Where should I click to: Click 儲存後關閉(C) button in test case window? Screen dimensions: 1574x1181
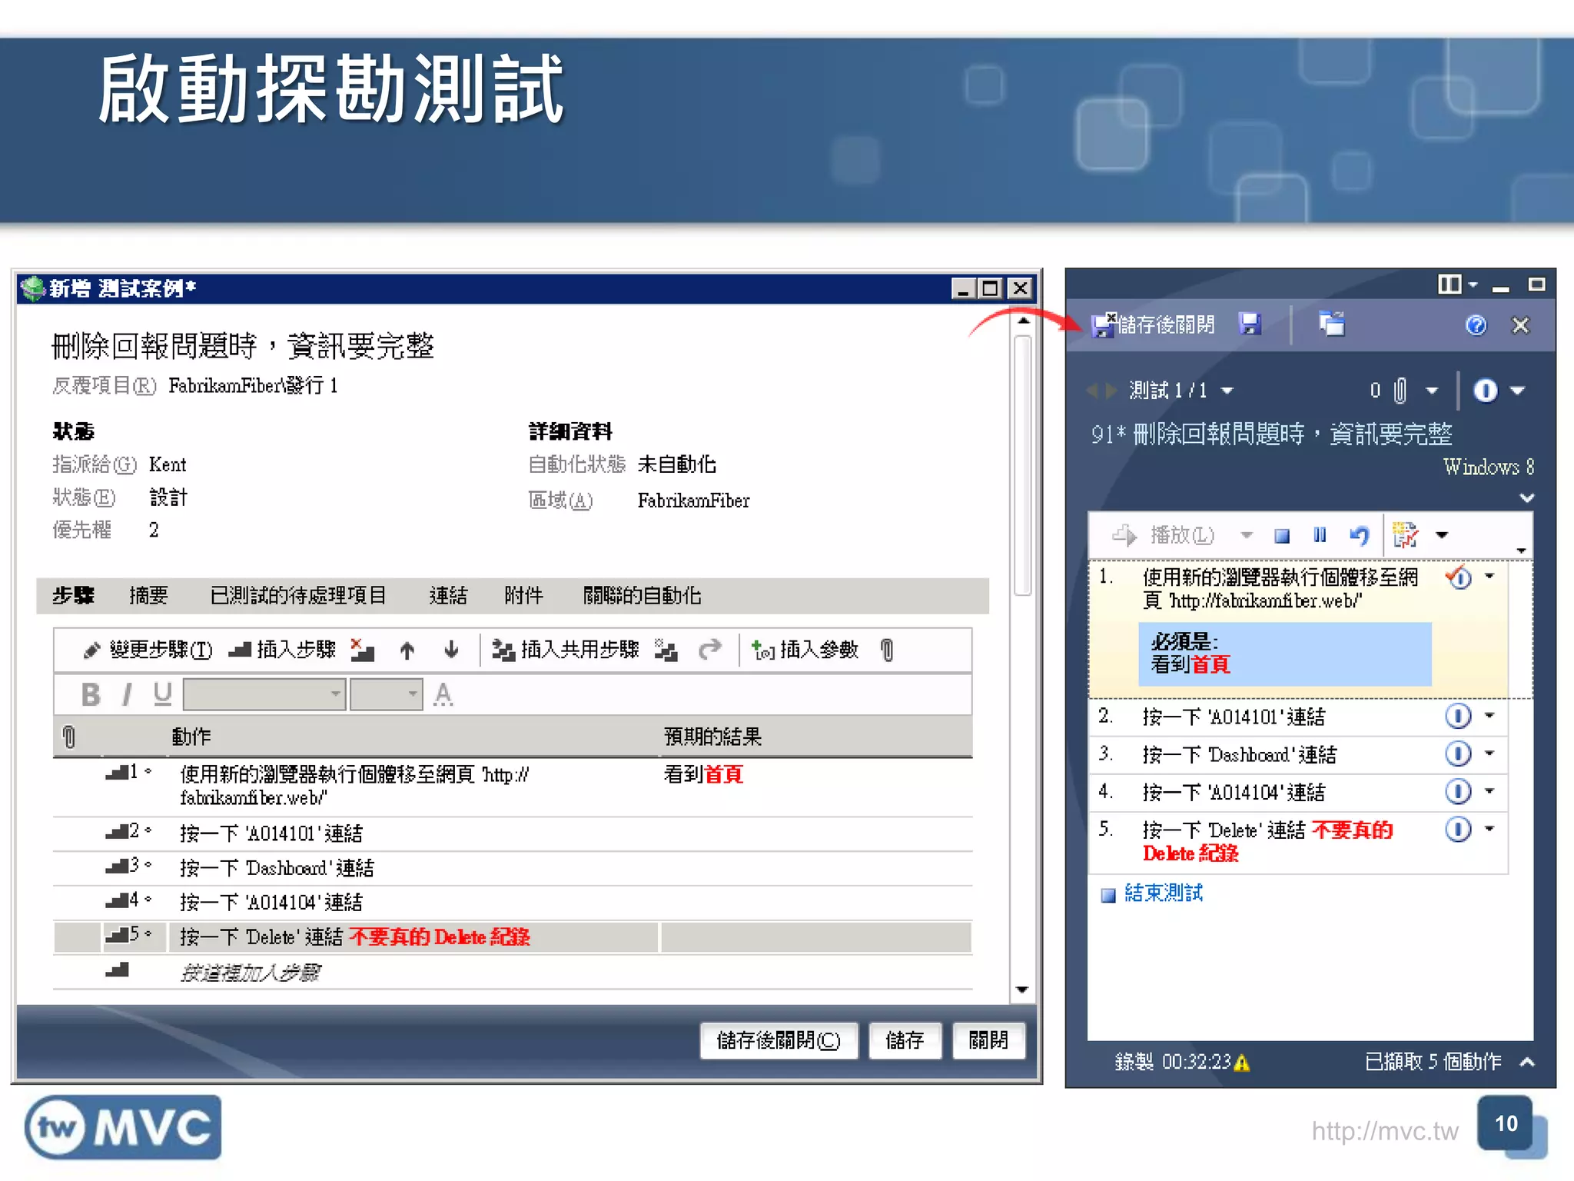tap(779, 1041)
